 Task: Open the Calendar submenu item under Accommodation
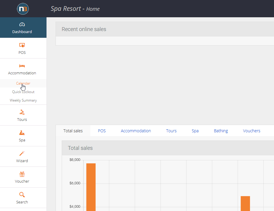(x=23, y=83)
